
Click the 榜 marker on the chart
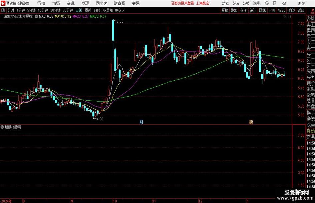click(x=251, y=122)
